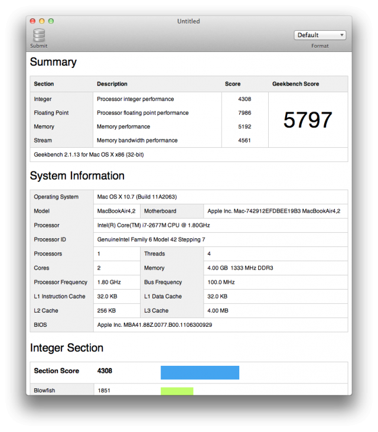Click the Floating Point score 7986
This screenshot has height=432, width=378.
pyautogui.click(x=245, y=113)
